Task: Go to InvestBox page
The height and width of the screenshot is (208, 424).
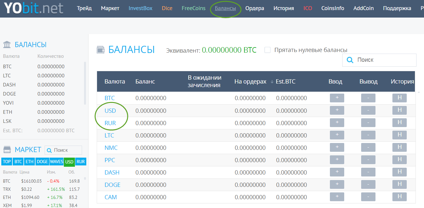Action: click(140, 8)
